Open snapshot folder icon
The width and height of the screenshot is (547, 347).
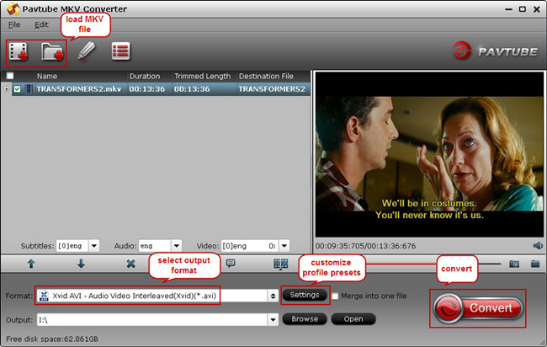[535, 264]
